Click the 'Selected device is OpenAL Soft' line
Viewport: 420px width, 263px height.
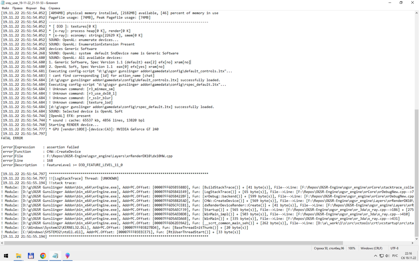[x=62, y=112]
